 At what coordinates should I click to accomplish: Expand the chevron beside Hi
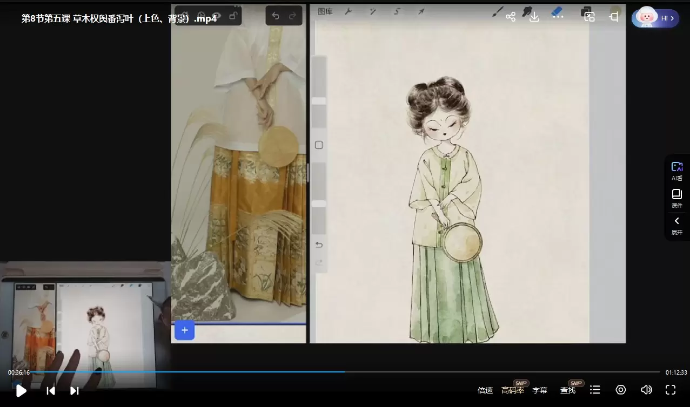672,18
